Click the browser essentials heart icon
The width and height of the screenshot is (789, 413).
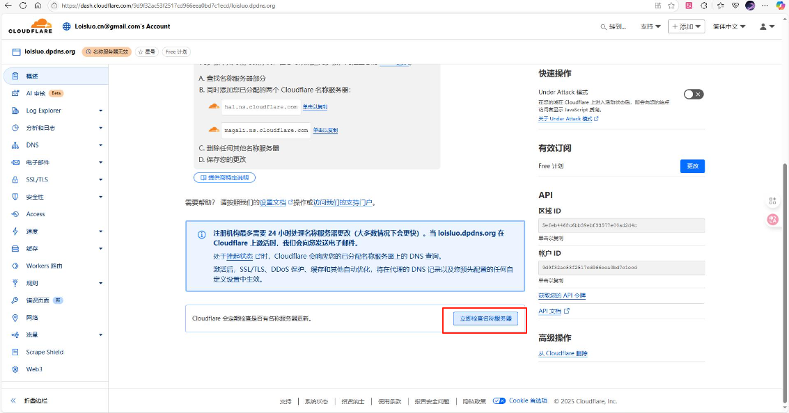(735, 6)
